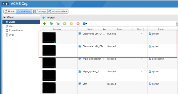The height and width of the screenshot is (94, 178).
Task: Open Logs in the sidebar
Action: (11, 35)
